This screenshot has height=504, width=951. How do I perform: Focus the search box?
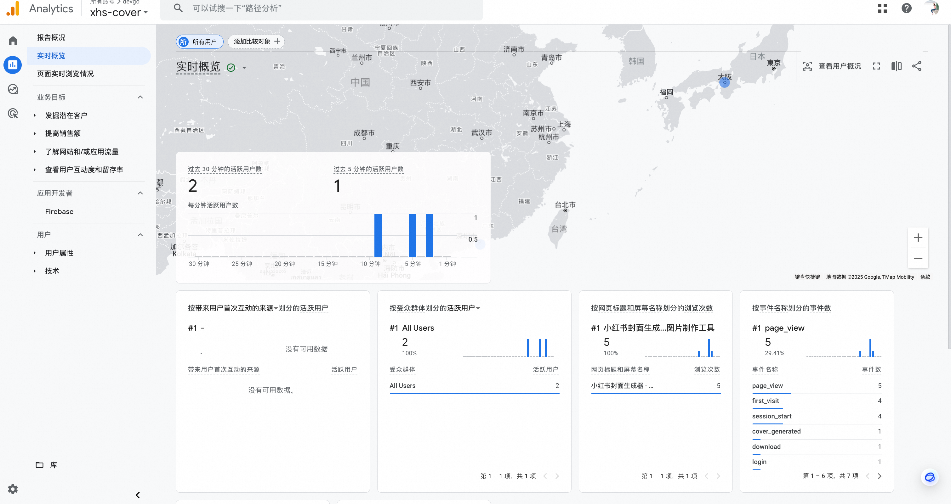(321, 8)
